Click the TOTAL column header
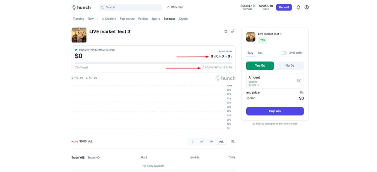The width and height of the screenshot is (377, 172). [x=232, y=158]
